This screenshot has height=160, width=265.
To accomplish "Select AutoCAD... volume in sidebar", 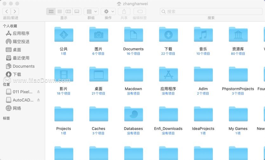I will pos(20,100).
